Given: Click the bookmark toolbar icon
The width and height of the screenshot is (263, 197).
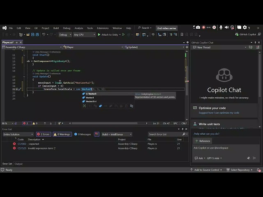Looking at the screenshot, I should pyautogui.click(x=182, y=34).
